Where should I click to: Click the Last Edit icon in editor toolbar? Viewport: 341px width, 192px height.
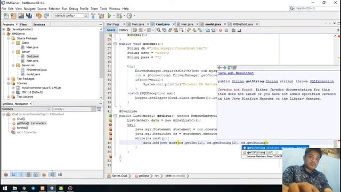(135, 30)
